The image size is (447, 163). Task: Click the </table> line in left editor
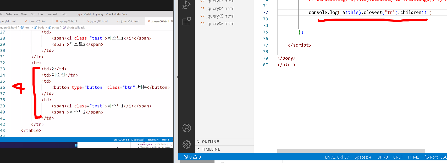pos(31,130)
